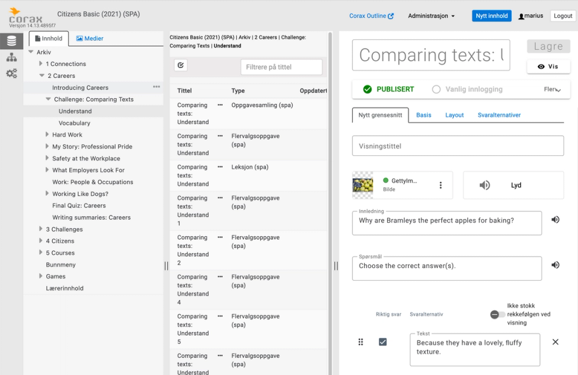Open the Administrasjon dropdown menu
The height and width of the screenshot is (375, 578).
[x=431, y=16]
